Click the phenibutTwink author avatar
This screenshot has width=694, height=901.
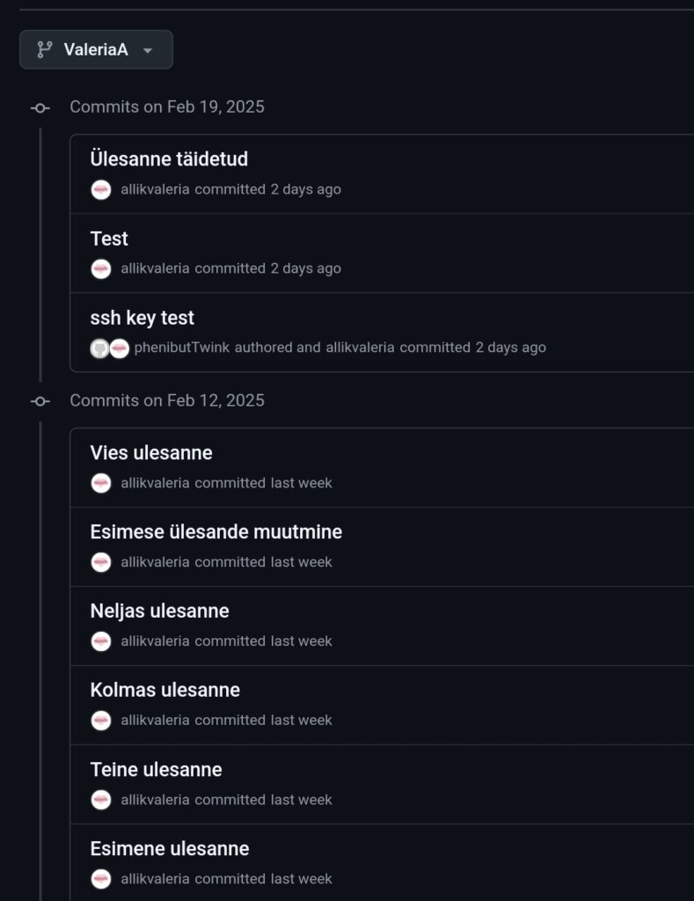click(99, 348)
